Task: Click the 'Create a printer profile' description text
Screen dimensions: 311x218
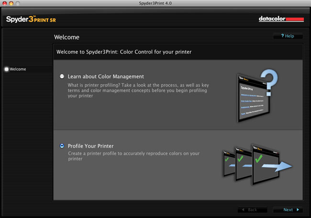Action: click(134, 156)
